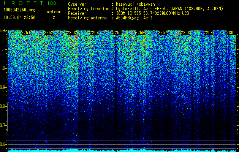Click the 2252 time marker
Screen dimensions: 239x152
coord(49,33)
